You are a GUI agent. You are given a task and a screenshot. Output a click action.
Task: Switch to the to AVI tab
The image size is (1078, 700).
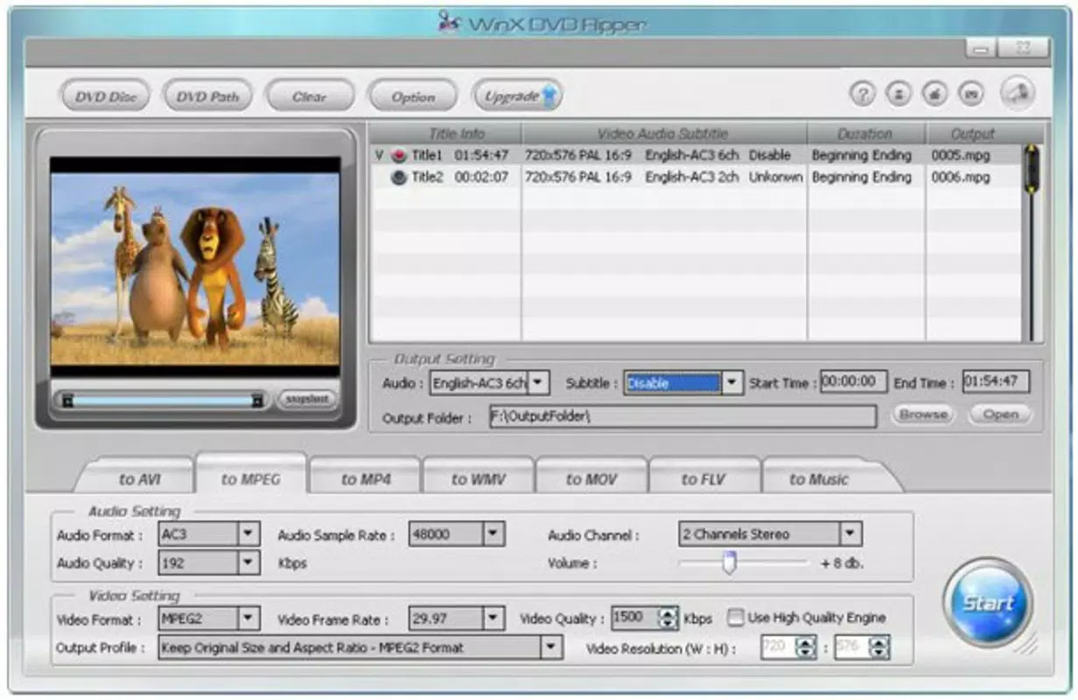point(138,479)
